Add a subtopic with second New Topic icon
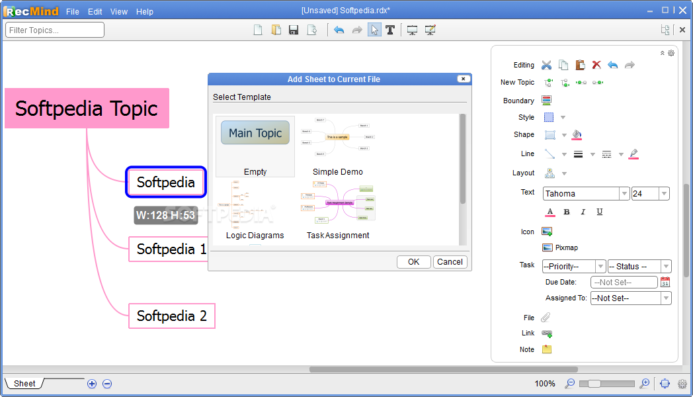The height and width of the screenshot is (397, 693). pyautogui.click(x=565, y=83)
